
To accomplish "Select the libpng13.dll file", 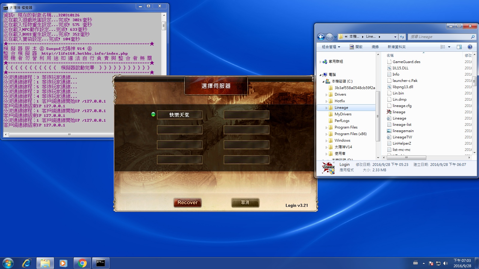I will point(403,87).
